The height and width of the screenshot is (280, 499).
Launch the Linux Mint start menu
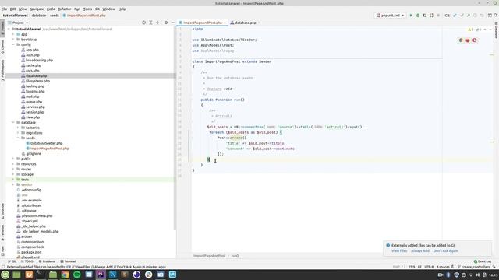(x=5, y=275)
